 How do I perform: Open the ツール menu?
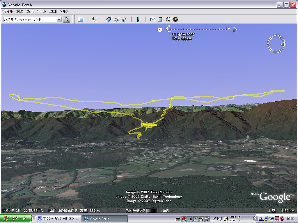[x=41, y=11]
